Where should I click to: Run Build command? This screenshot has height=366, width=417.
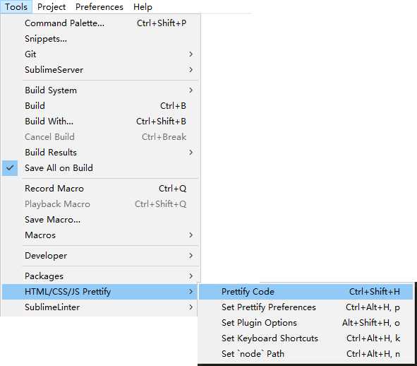[99, 106]
